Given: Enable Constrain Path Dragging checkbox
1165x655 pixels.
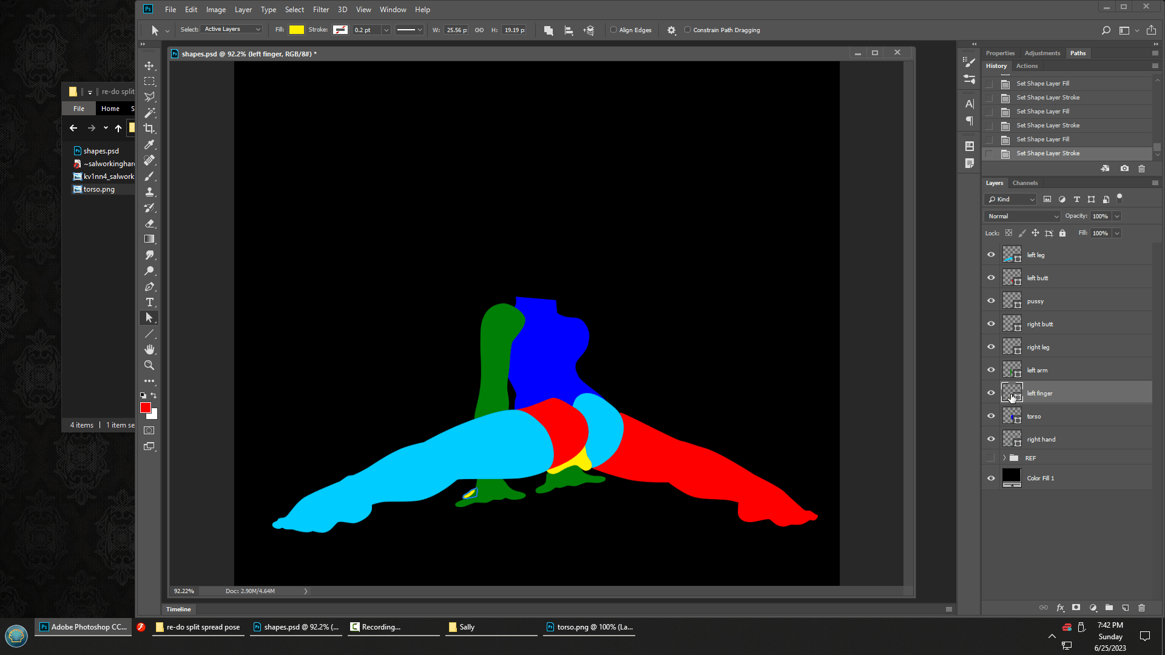Looking at the screenshot, I should coord(687,30).
